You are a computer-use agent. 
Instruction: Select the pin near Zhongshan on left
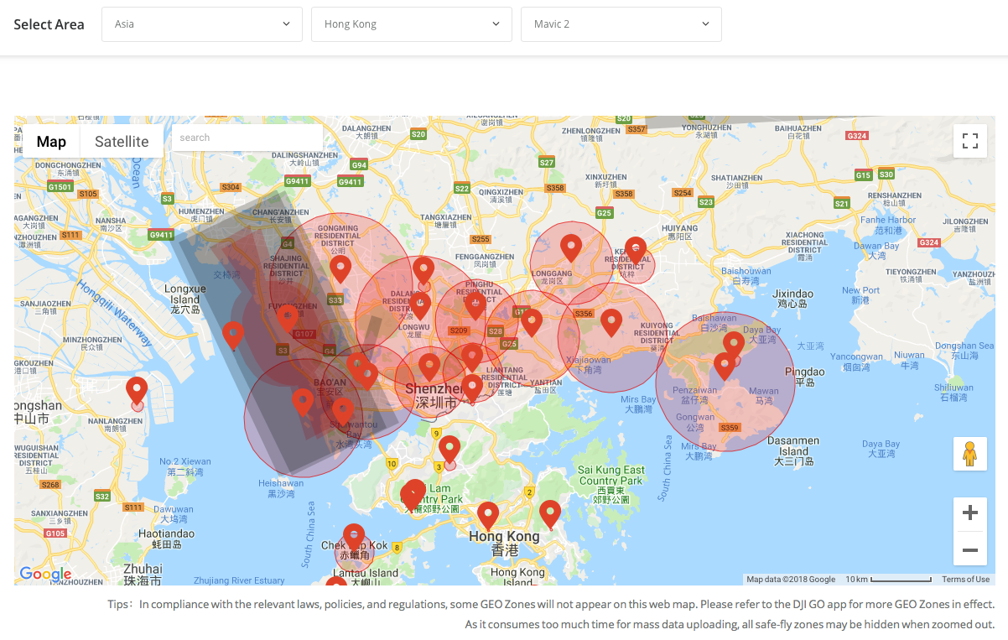click(x=137, y=392)
